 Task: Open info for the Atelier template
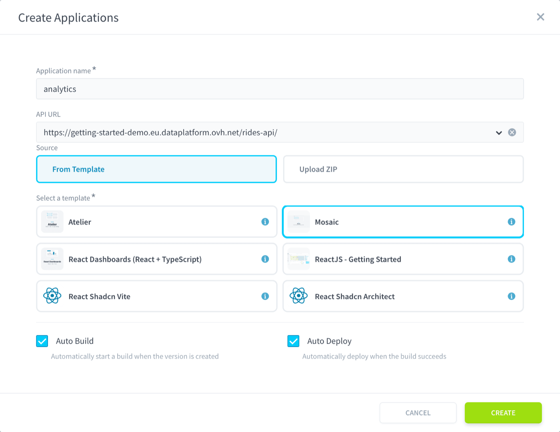point(265,222)
